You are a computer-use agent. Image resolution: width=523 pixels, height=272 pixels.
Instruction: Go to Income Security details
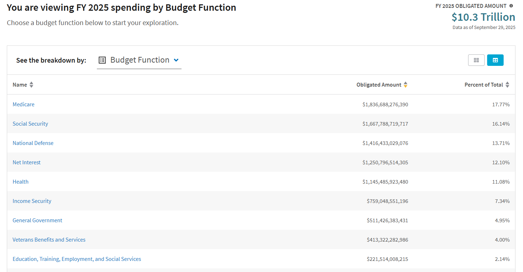32,201
